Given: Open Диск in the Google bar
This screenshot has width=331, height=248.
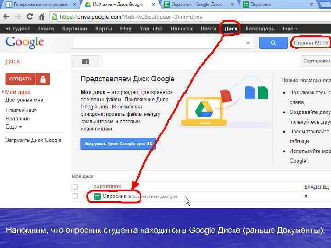Looking at the screenshot, I should point(230,28).
